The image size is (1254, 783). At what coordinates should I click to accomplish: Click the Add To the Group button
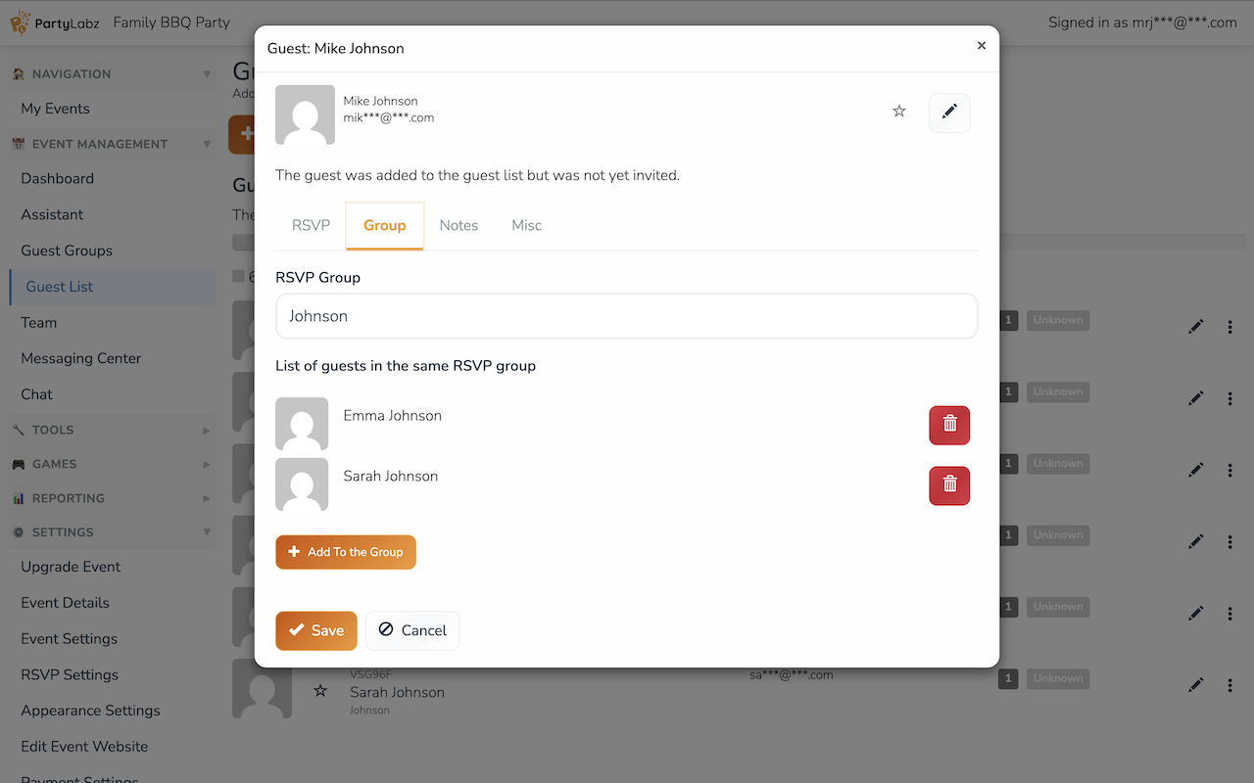coord(346,552)
